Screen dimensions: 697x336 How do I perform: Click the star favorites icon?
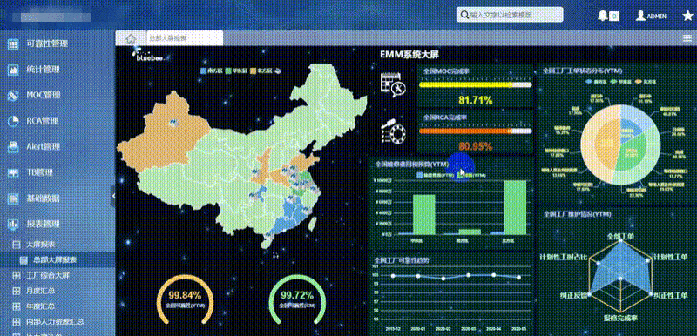tap(687, 16)
